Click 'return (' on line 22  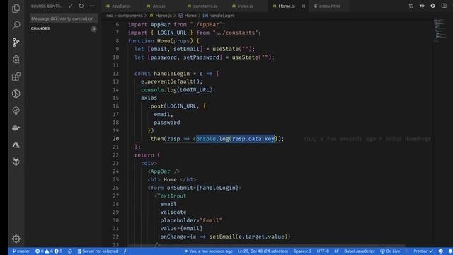[x=147, y=155]
